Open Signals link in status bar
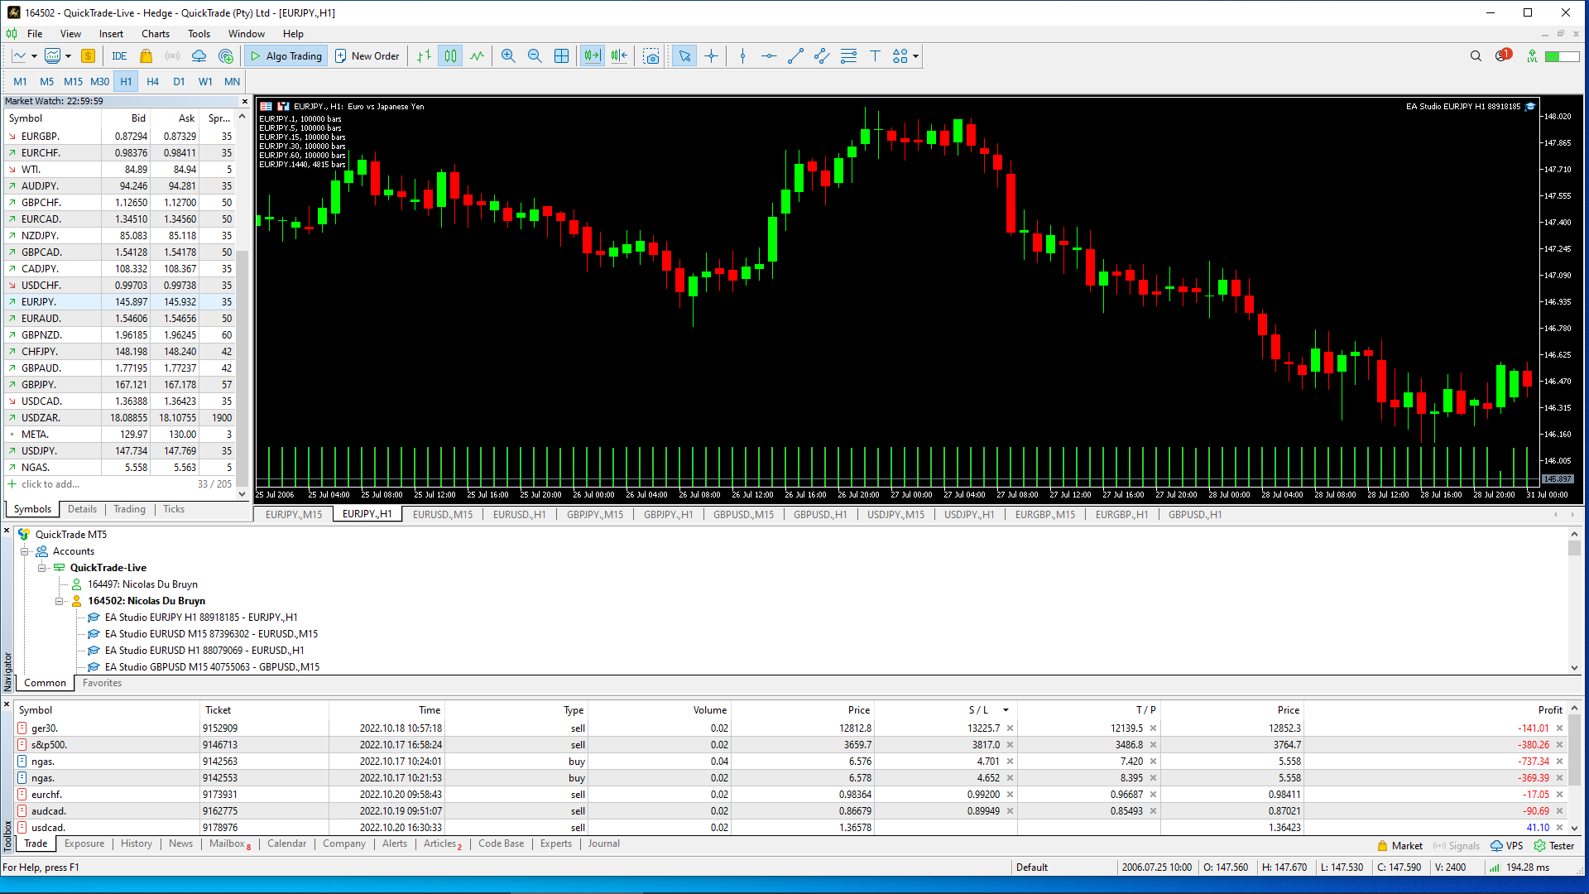This screenshot has width=1589, height=894. (x=1457, y=846)
